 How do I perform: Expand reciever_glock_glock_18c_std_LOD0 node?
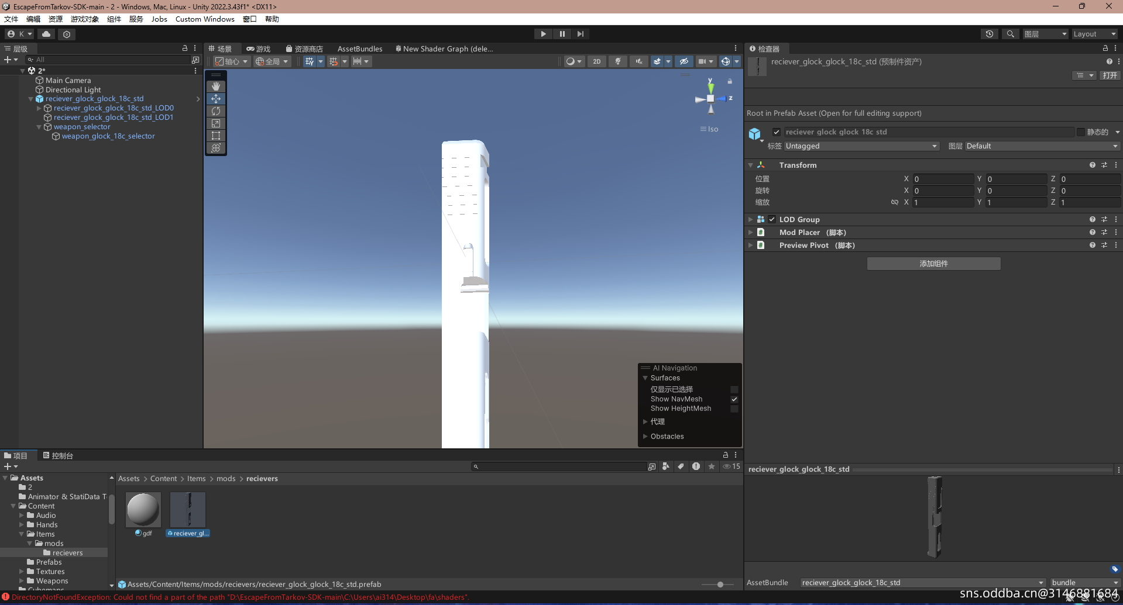[x=39, y=108]
